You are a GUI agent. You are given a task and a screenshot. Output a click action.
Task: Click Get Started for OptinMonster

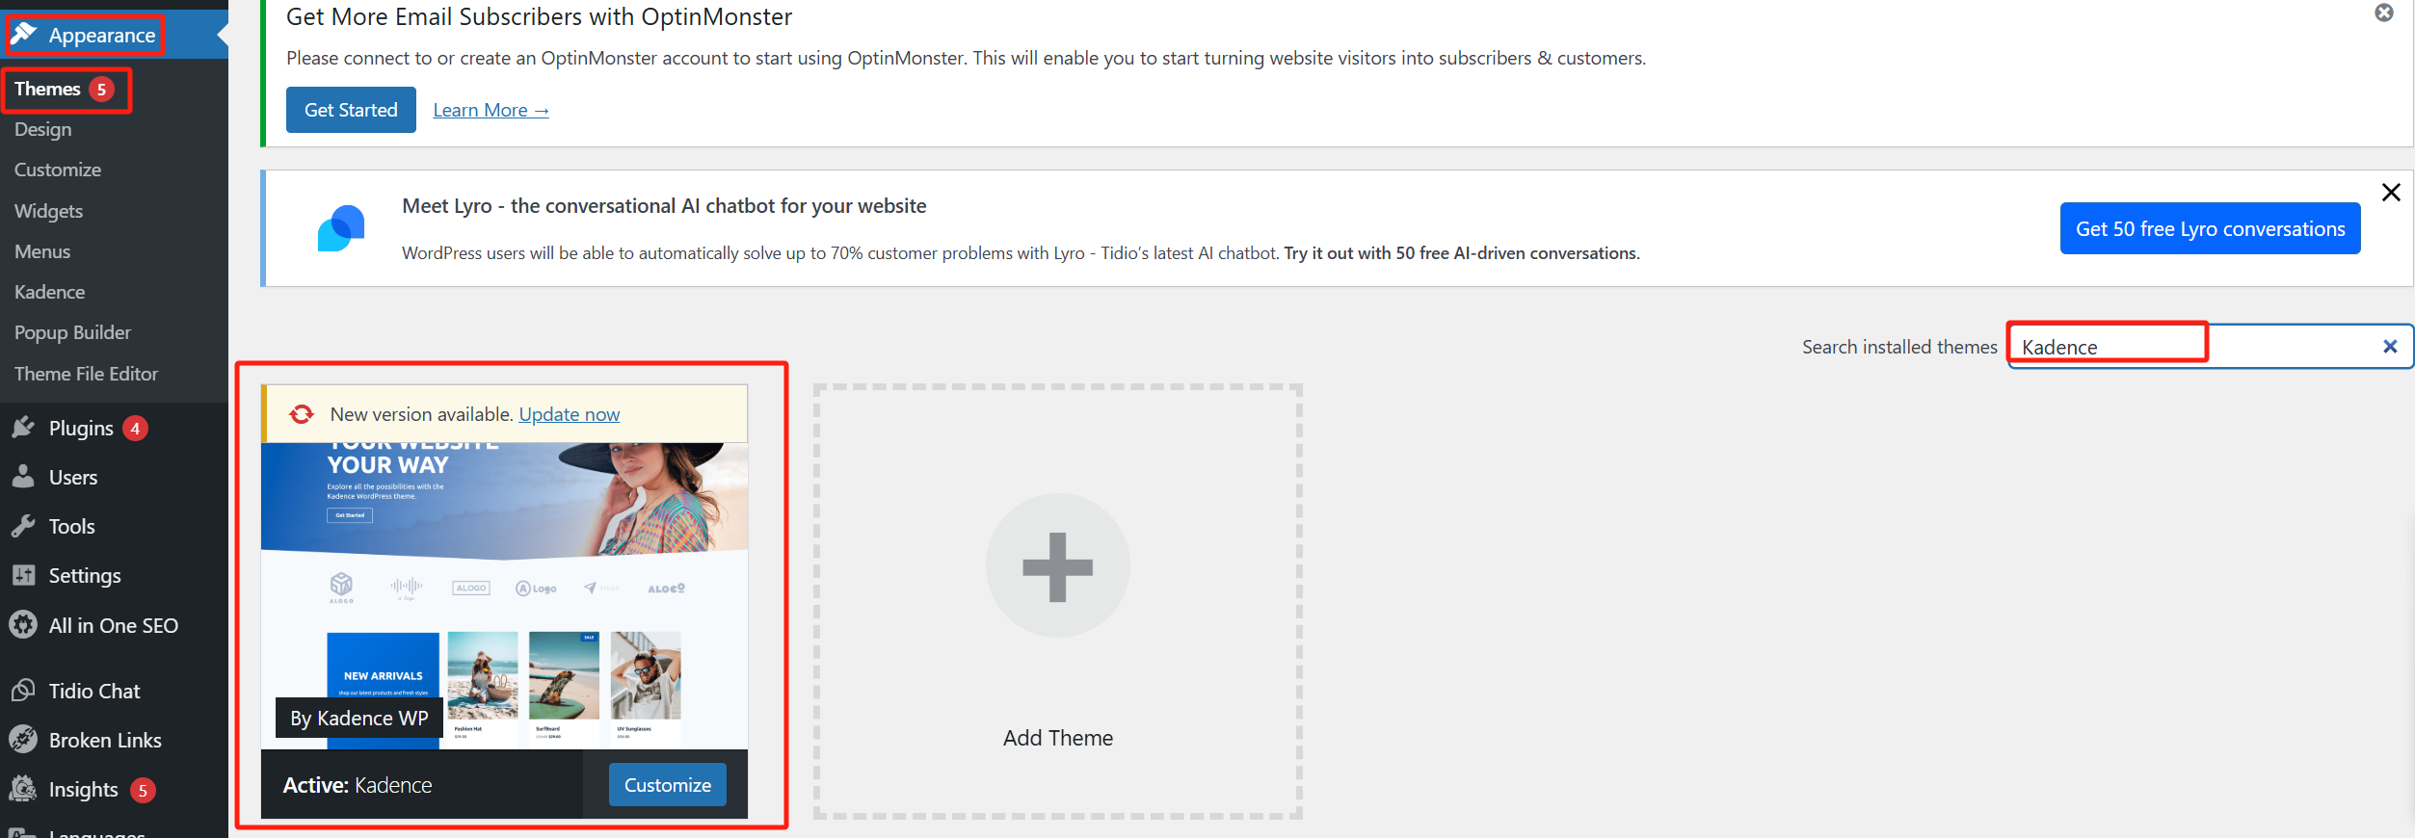coord(350,110)
